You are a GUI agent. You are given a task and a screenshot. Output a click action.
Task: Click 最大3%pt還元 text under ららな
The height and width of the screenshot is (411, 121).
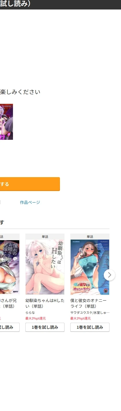tap(35, 318)
